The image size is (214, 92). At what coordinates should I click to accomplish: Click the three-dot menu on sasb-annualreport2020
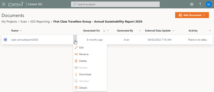point(75,40)
